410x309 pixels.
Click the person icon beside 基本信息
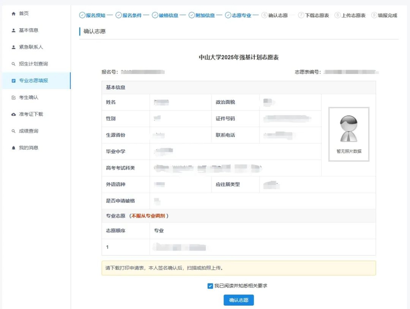coord(14,30)
